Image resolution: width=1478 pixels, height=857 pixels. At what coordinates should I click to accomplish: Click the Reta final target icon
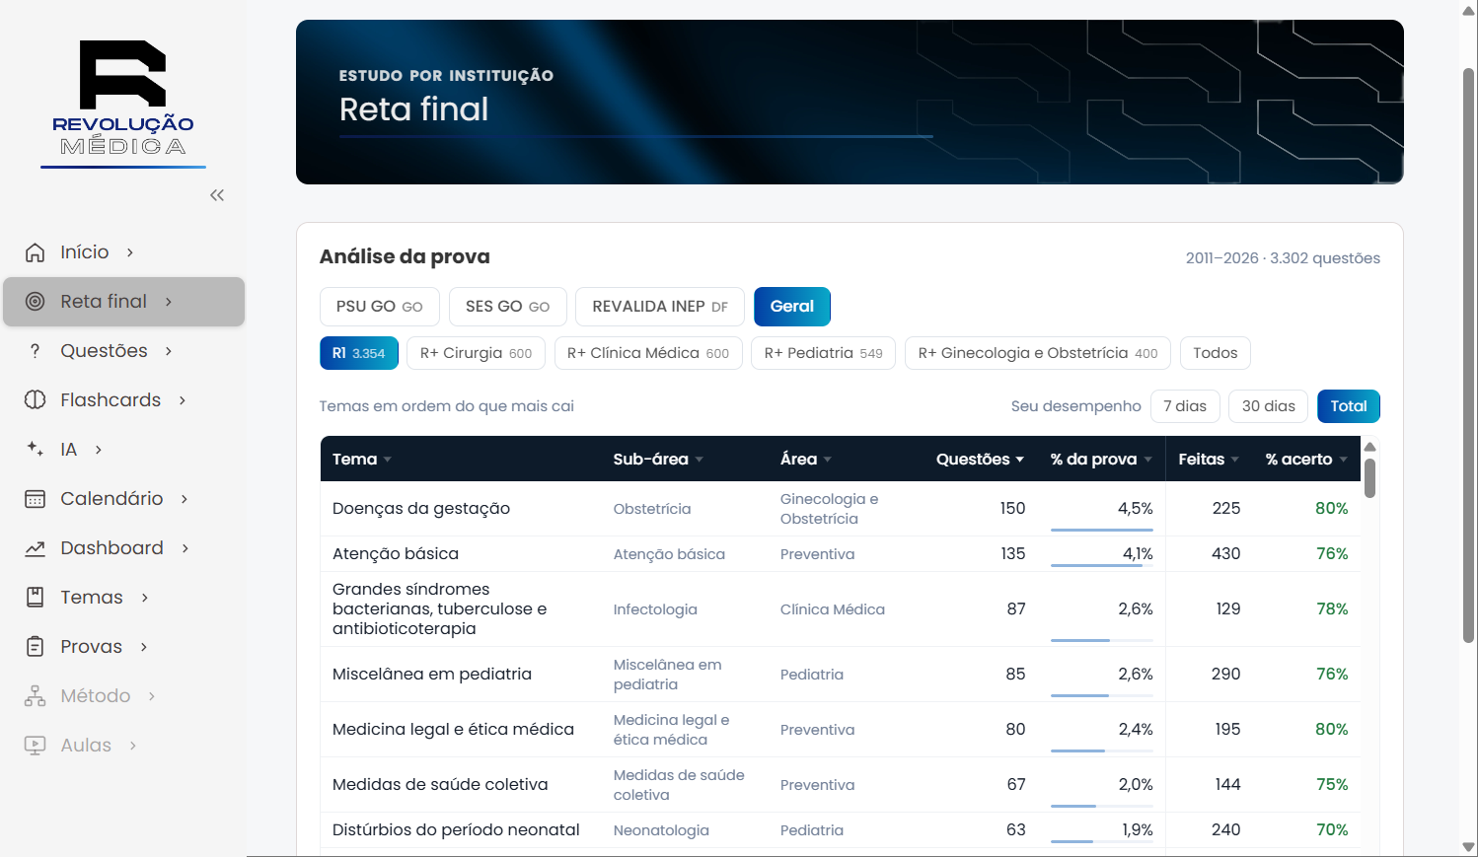click(x=35, y=302)
